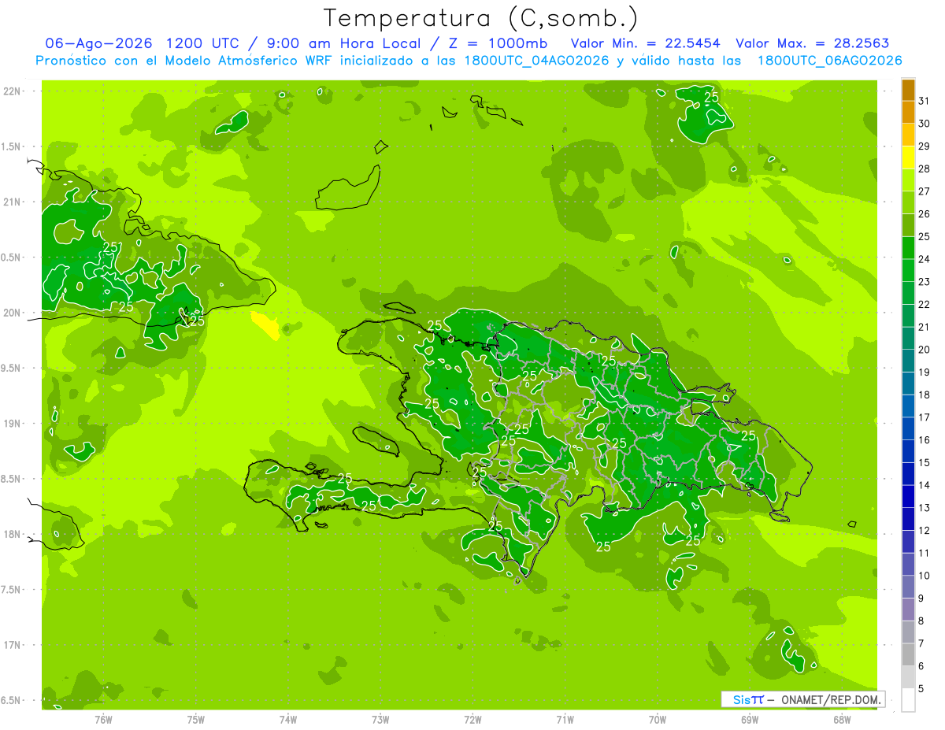Click the white legend swatch below label 5
945x730 pixels.
(908, 700)
